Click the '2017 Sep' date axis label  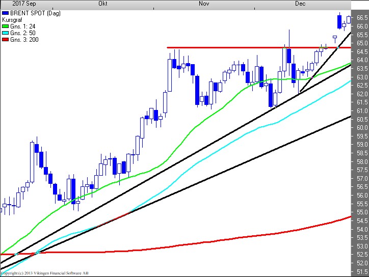[x=24, y=4]
